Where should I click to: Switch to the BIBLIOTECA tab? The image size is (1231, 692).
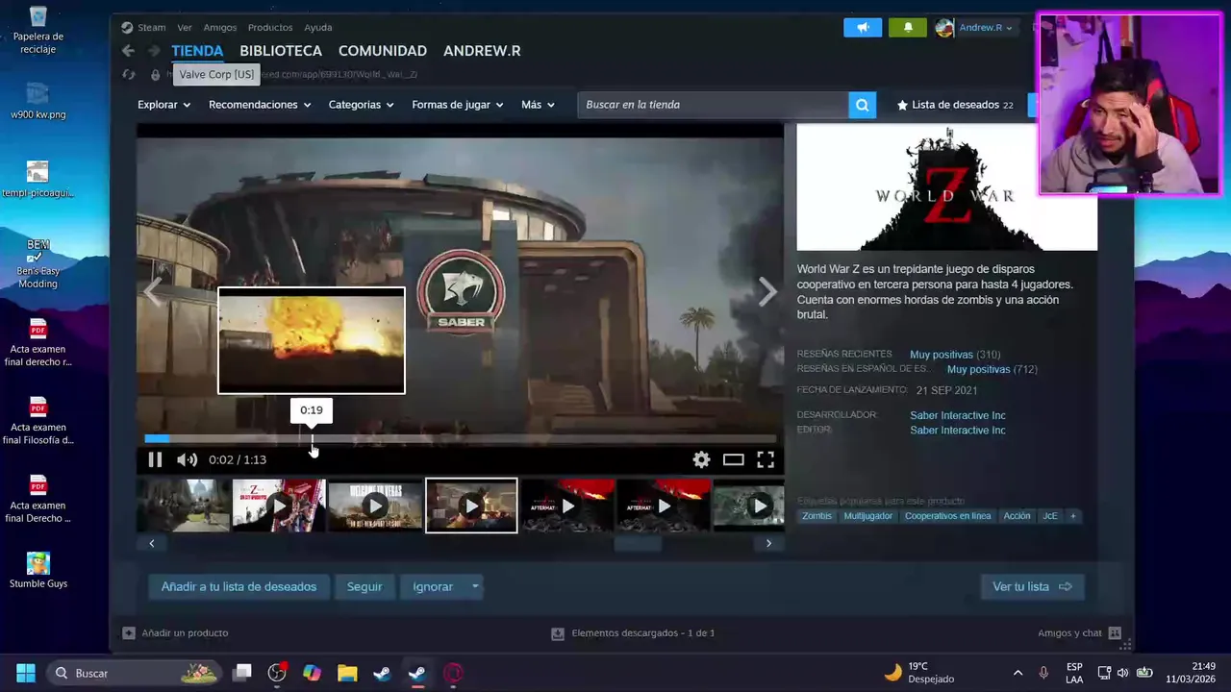point(281,51)
